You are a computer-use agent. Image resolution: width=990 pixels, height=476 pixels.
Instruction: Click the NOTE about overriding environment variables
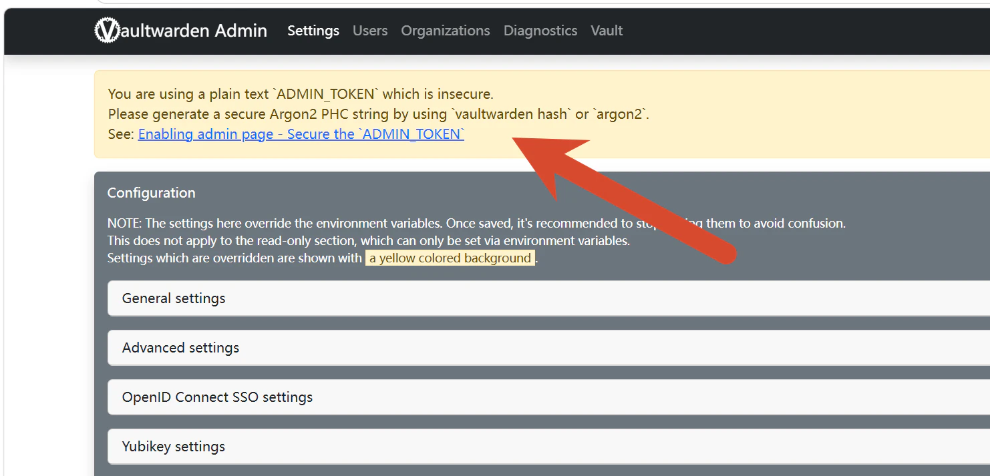(x=476, y=224)
